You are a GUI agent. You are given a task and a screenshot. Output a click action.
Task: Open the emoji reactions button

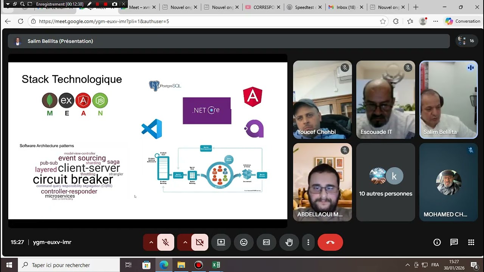pyautogui.click(x=244, y=242)
